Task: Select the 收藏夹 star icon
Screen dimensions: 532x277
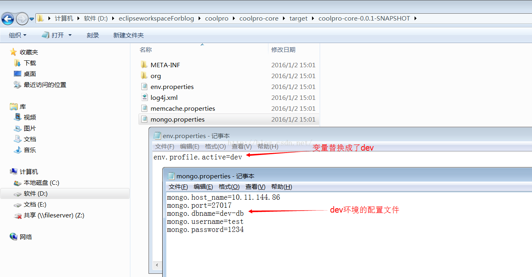Action: pyautogui.click(x=13, y=52)
